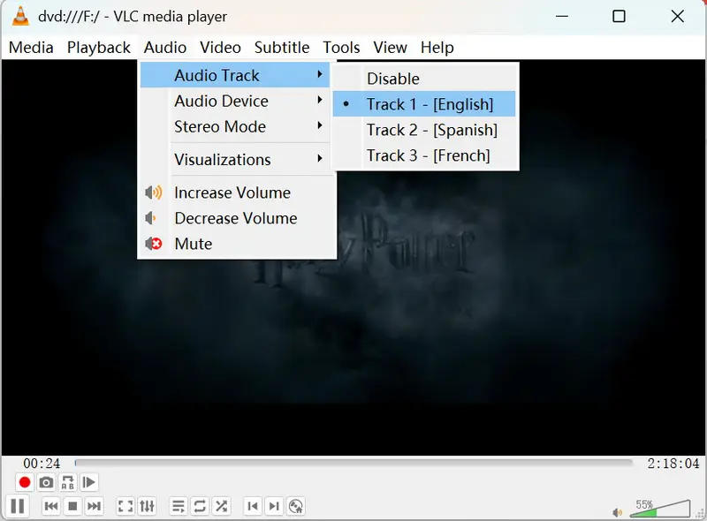Stop playback
The width and height of the screenshot is (707, 521).
pos(72,506)
